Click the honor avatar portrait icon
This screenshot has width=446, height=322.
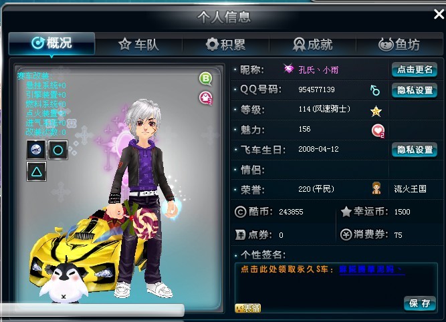[376, 188]
